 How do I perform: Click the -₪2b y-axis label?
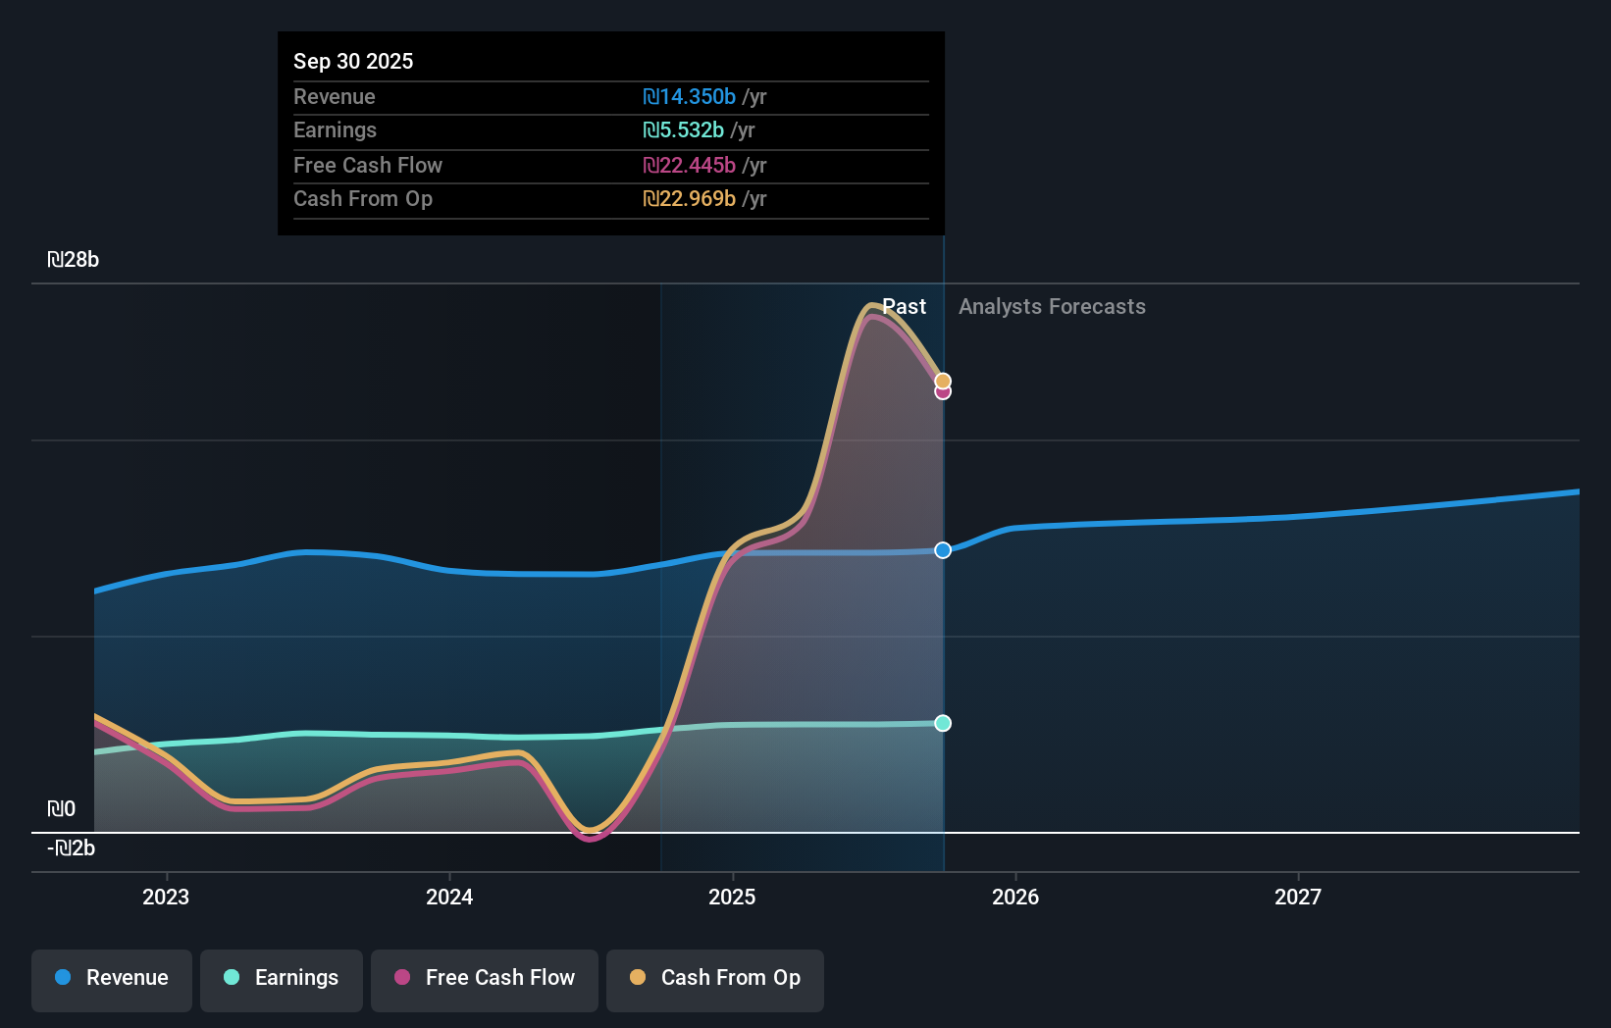coord(72,848)
